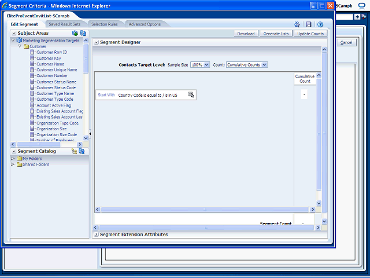Click the refresh Subject Areas icon
Viewport: 370px width, 278px height.
[x=83, y=33]
